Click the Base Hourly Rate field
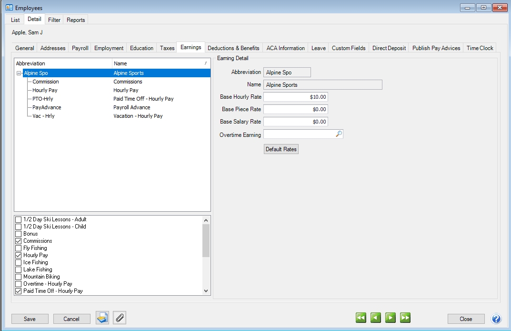Screen dimensions: 511x331 click(x=295, y=97)
